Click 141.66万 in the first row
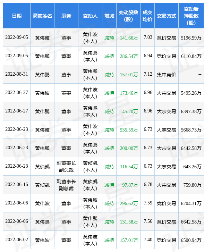Image resolution: width=204 pixels, height=252 pixels. tap(129, 38)
